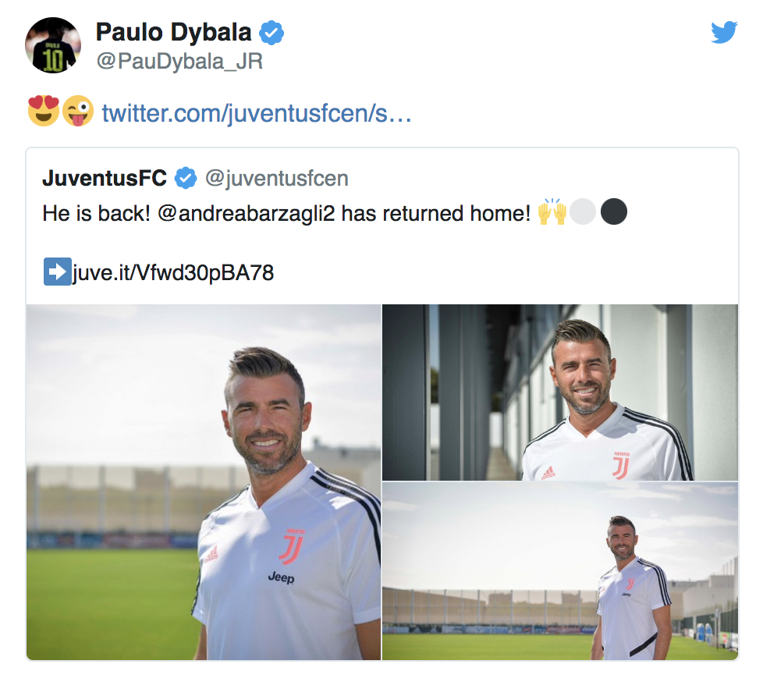763x682 pixels.
Task: Open the large left portrait photo
Action: pyautogui.click(x=204, y=482)
